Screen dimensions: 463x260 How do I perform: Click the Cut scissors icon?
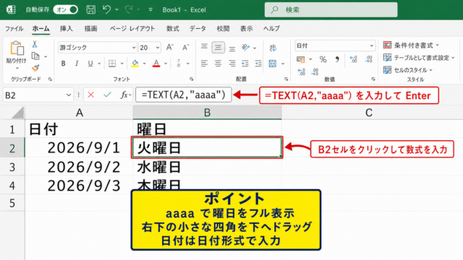(x=35, y=44)
